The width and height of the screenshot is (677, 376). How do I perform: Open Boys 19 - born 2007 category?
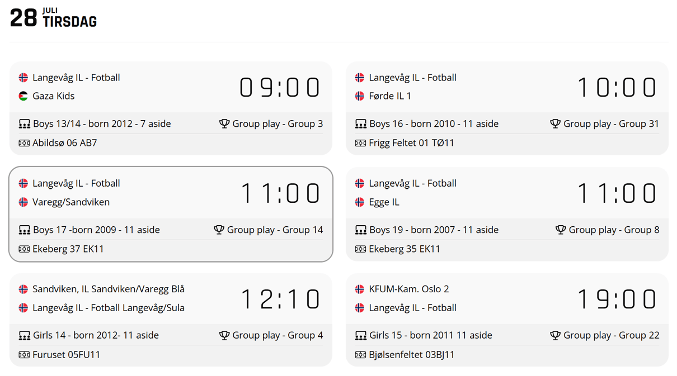(x=434, y=230)
